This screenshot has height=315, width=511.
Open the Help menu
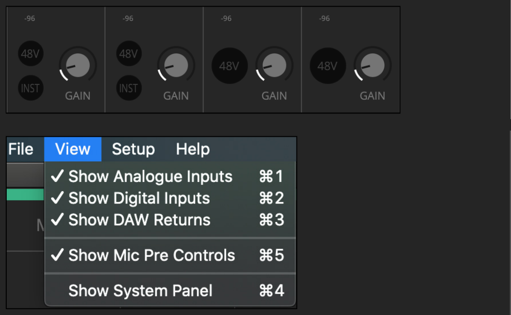[192, 149]
